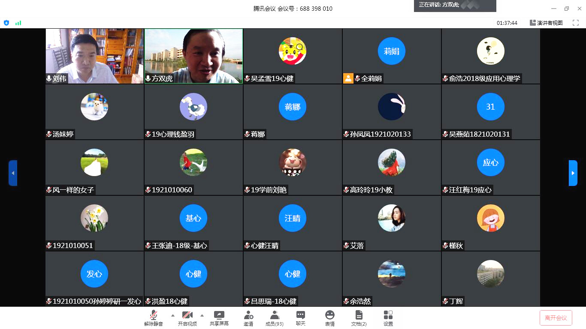Click Leave Meeting (离开会议) button
The image size is (586, 329).
click(x=556, y=318)
